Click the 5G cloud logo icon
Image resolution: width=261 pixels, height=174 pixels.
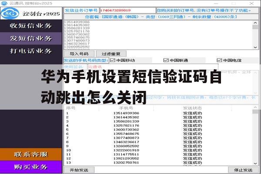[x=10, y=13]
